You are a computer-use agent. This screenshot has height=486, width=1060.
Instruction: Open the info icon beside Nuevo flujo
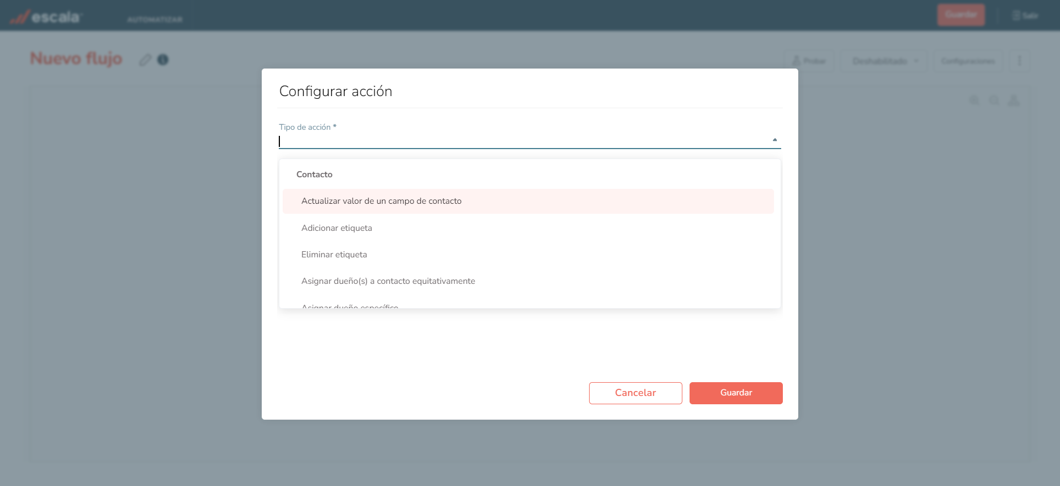tap(163, 60)
